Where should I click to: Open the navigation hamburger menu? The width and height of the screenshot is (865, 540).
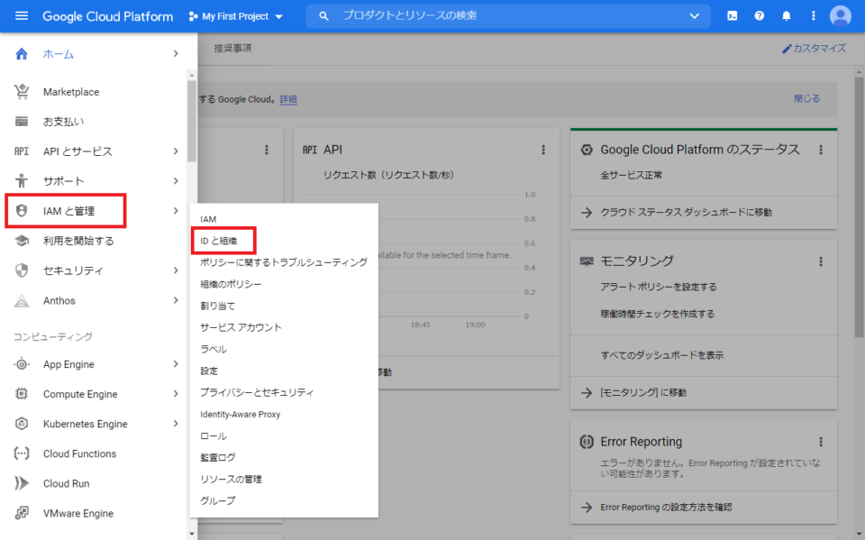[22, 15]
